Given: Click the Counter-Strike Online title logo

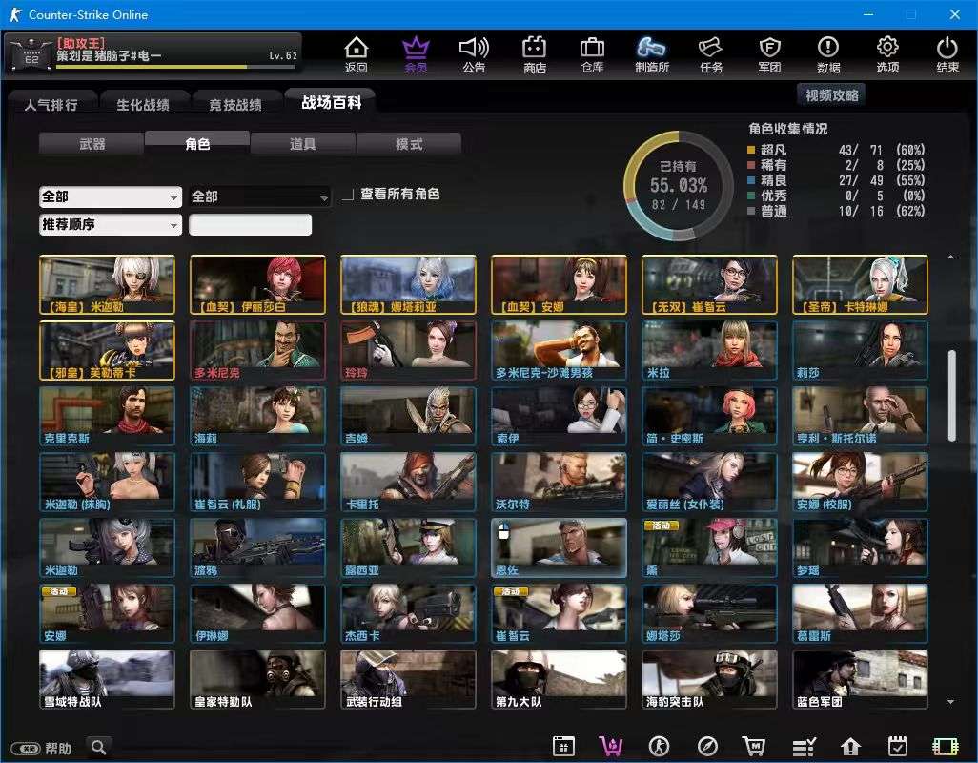Looking at the screenshot, I should pos(15,14).
